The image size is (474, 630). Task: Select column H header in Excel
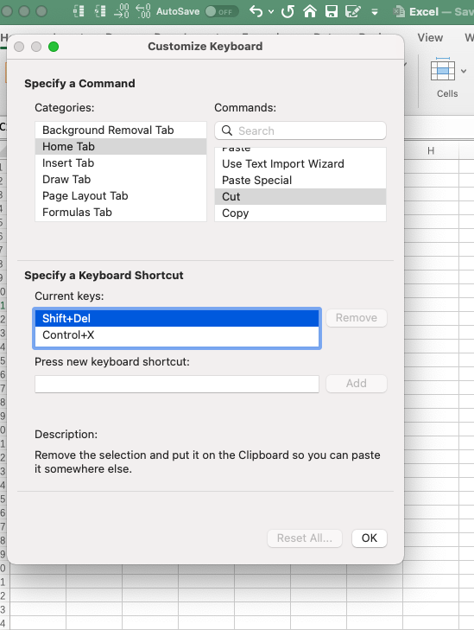point(431,151)
